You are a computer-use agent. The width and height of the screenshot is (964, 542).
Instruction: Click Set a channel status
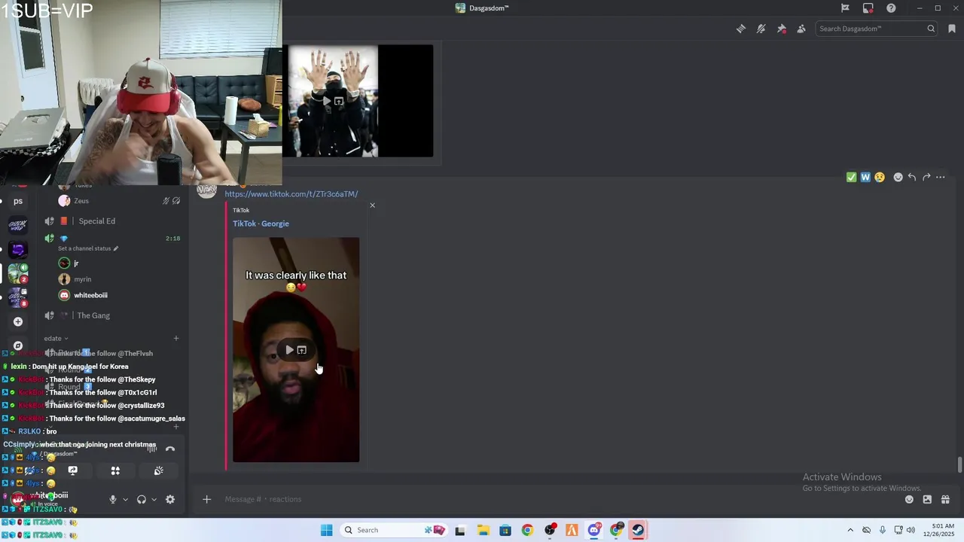pos(88,248)
